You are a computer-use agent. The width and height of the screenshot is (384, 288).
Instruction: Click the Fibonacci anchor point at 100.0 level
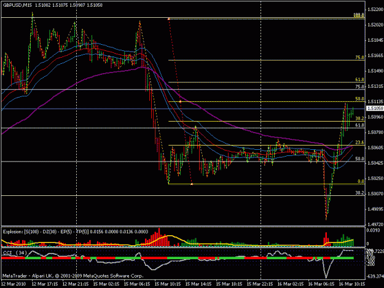coord(169,19)
